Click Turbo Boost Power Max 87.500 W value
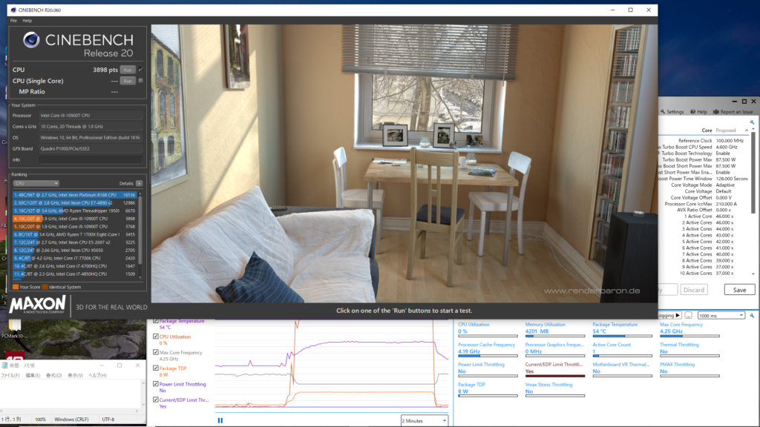The height and width of the screenshot is (427, 760). [x=726, y=160]
